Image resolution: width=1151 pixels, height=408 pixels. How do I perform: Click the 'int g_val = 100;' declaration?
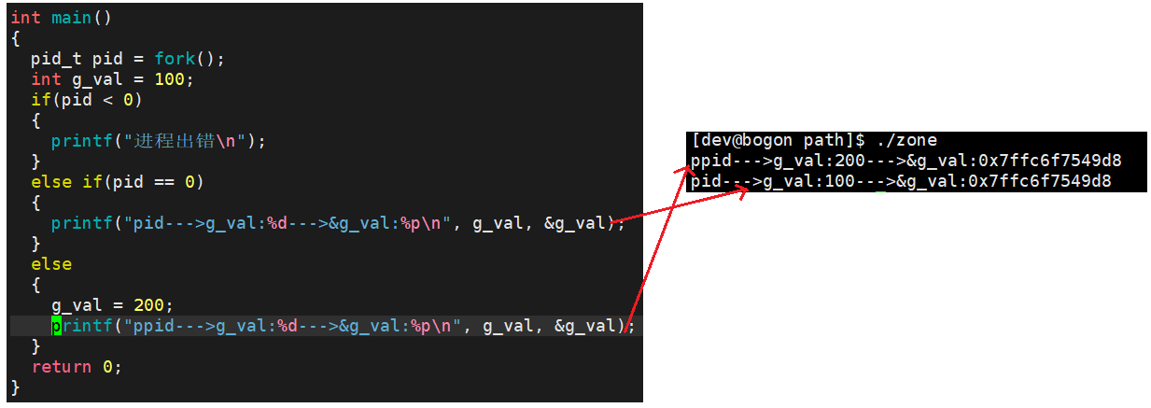point(112,79)
